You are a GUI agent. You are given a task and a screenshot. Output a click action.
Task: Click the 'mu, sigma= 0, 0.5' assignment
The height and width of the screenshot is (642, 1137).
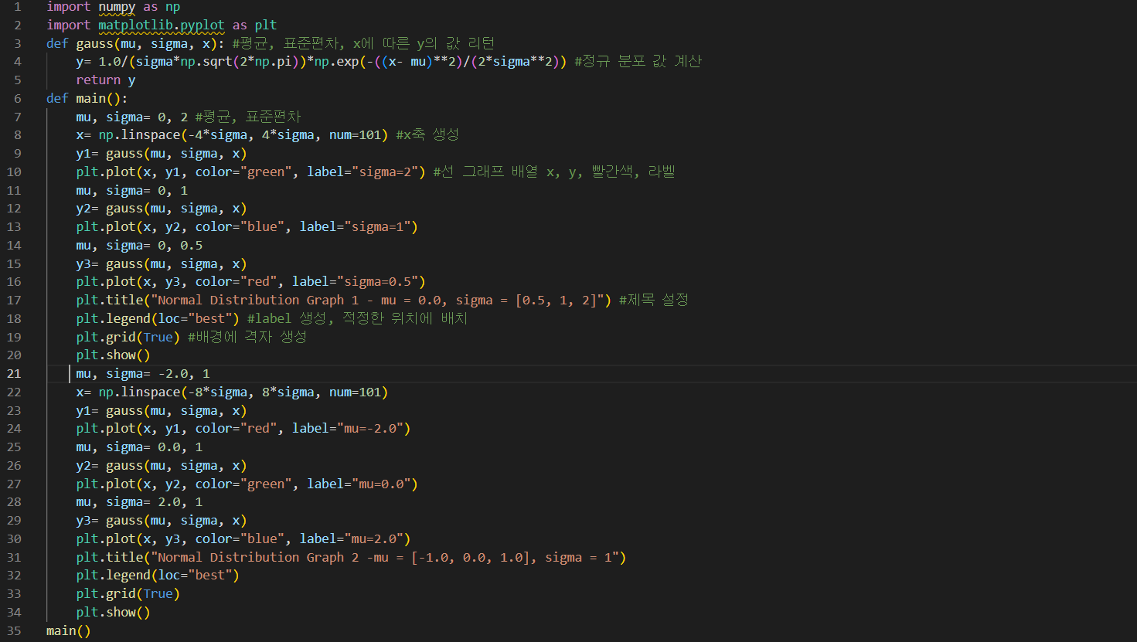click(139, 246)
